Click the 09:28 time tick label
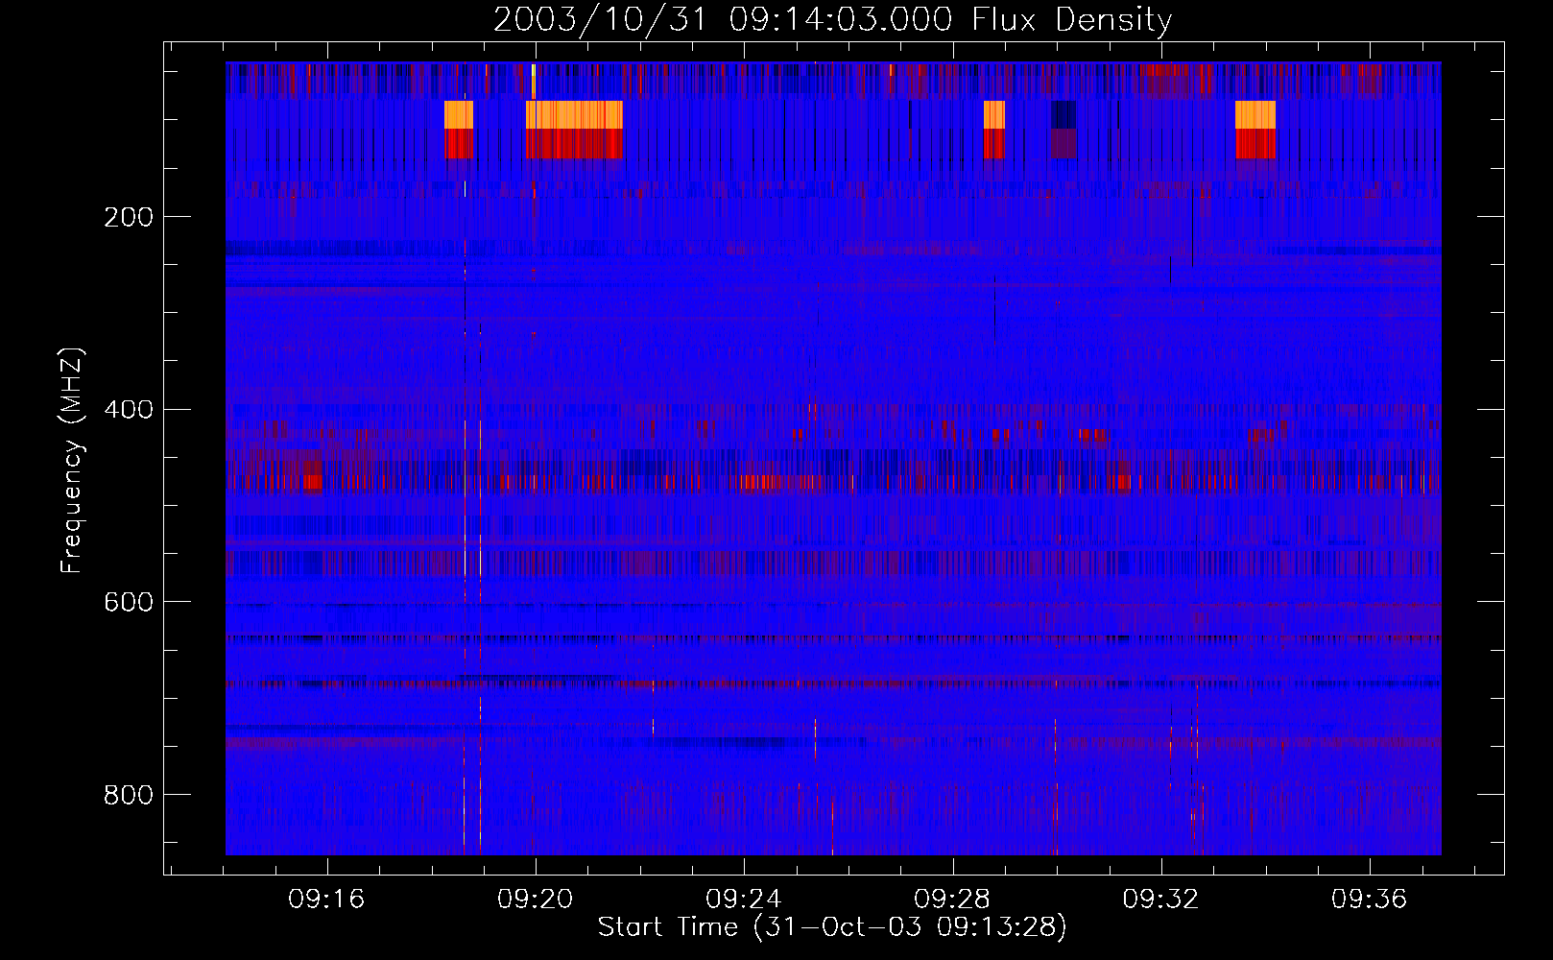Screen dimensions: 1553x960 [952, 900]
